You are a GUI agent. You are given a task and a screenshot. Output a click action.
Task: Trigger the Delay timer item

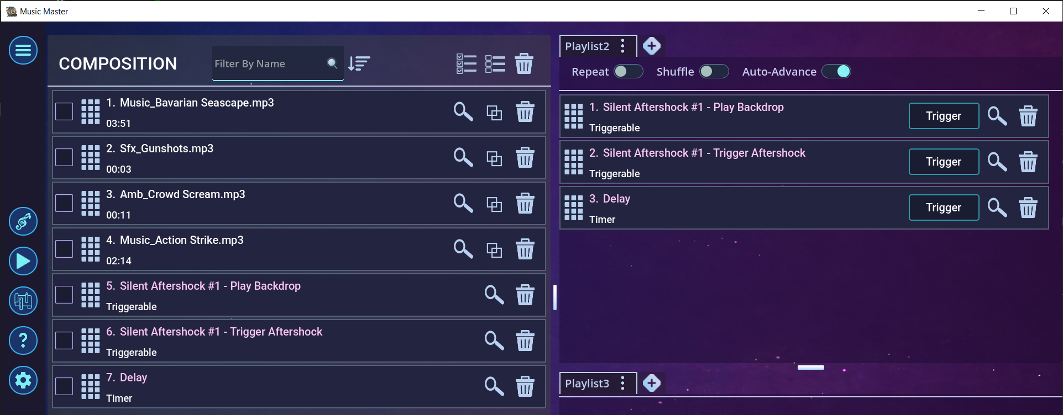coord(943,208)
